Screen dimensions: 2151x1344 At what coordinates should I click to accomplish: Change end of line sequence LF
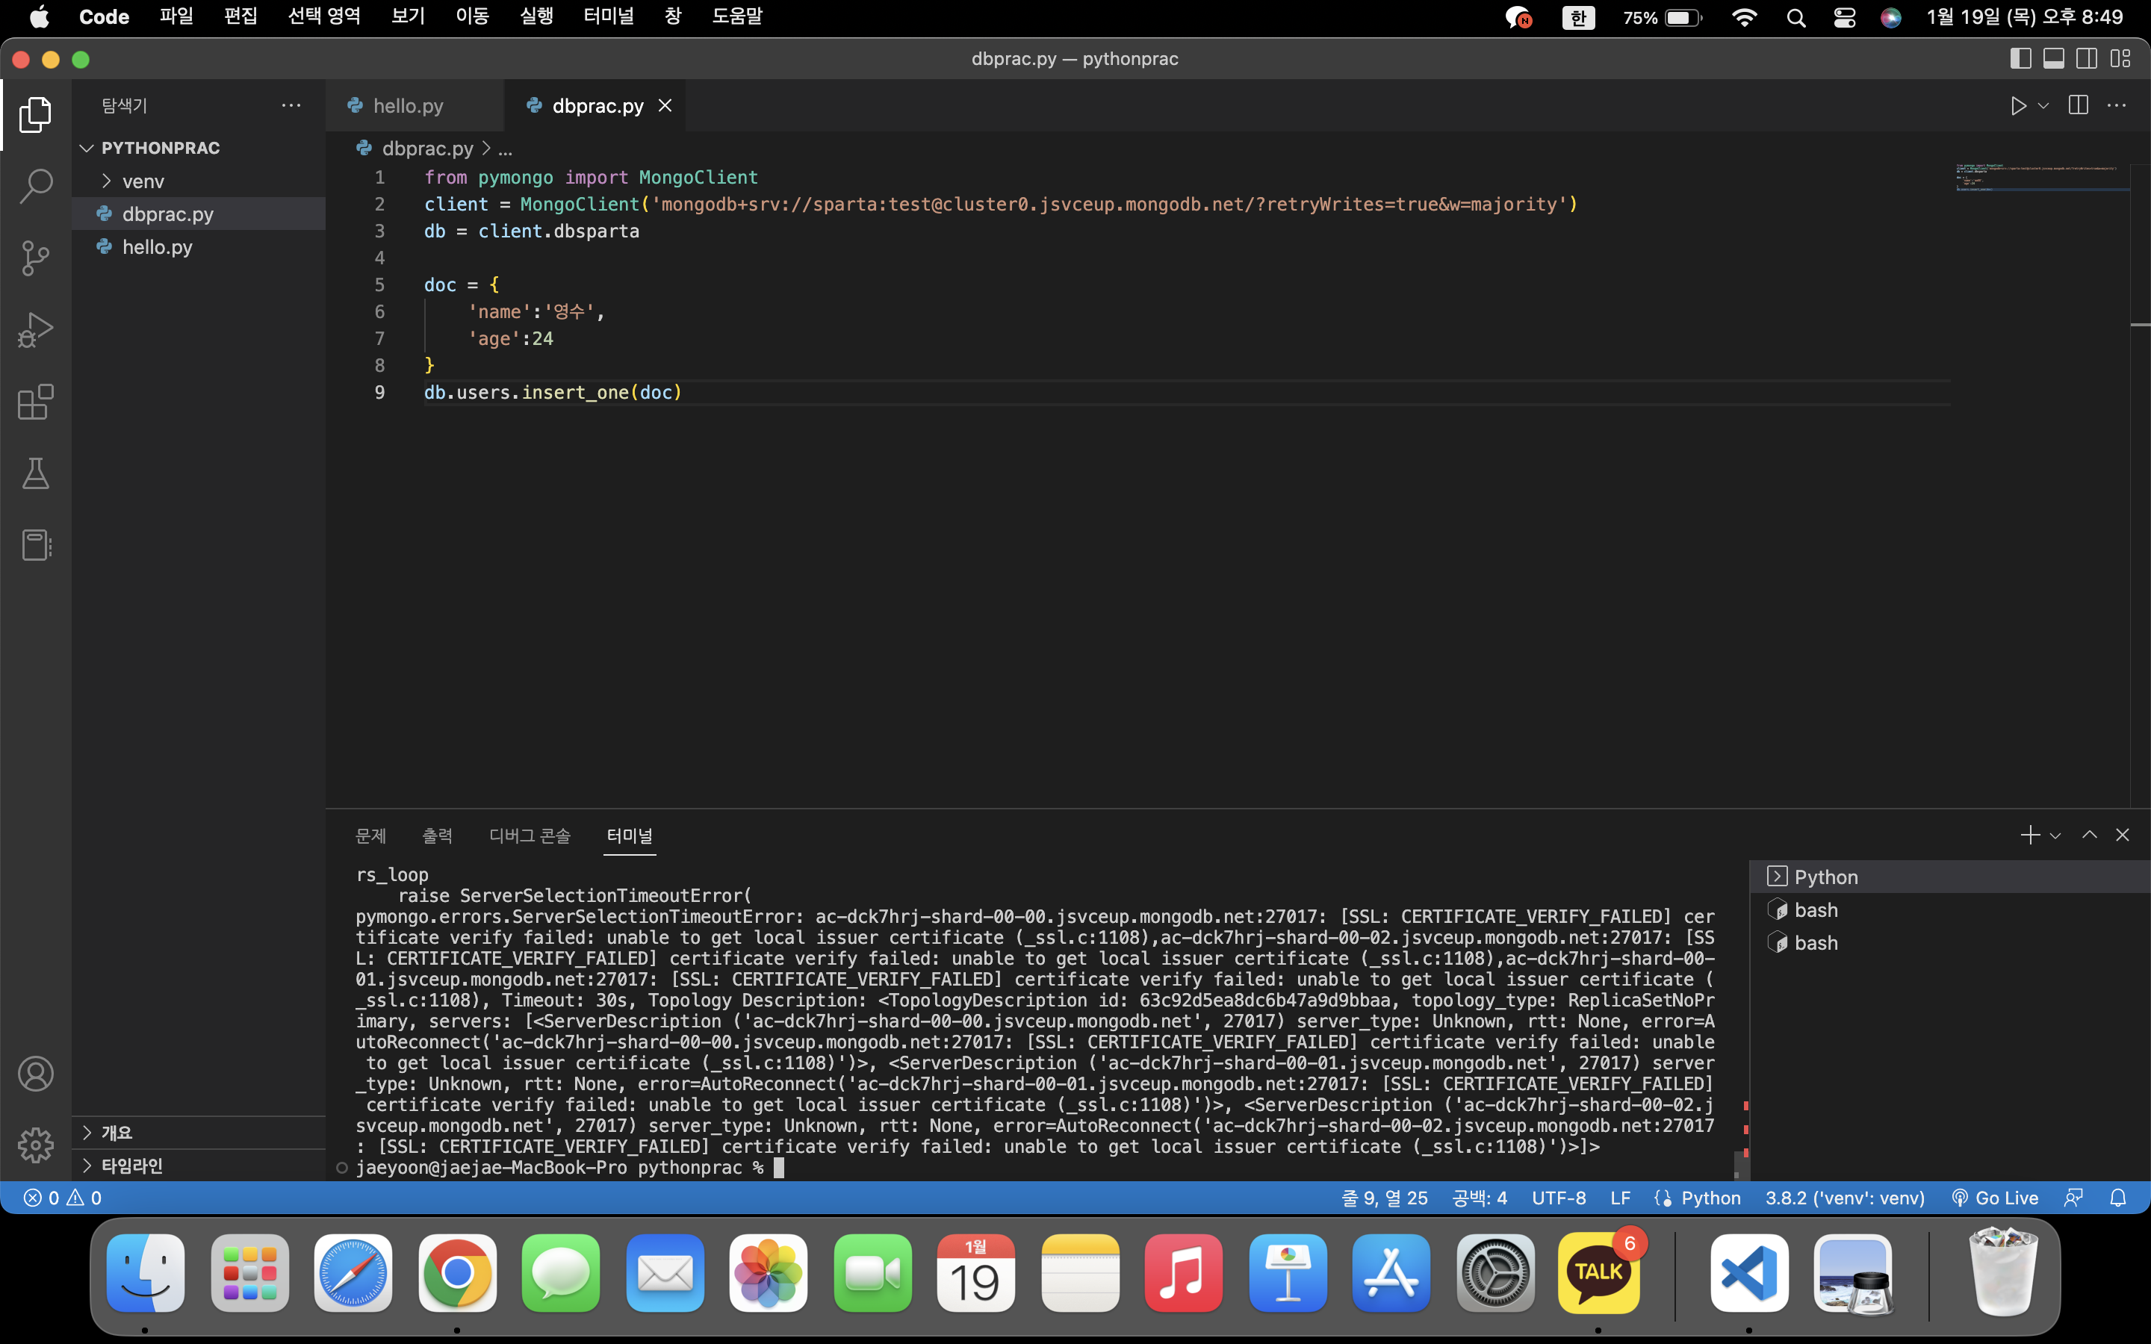pos(1621,1198)
